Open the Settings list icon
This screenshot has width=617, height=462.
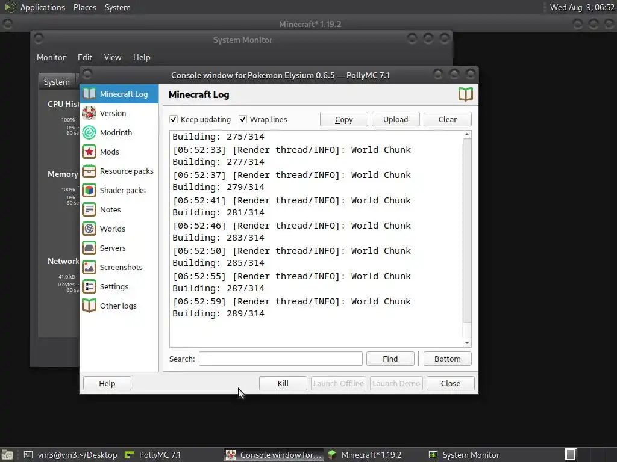tap(89, 286)
